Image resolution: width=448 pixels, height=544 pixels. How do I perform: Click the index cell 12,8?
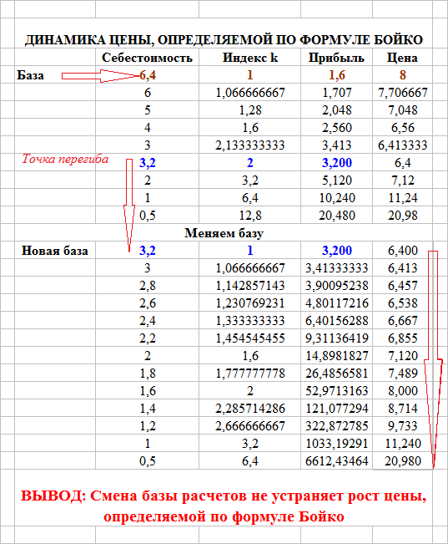point(249,215)
